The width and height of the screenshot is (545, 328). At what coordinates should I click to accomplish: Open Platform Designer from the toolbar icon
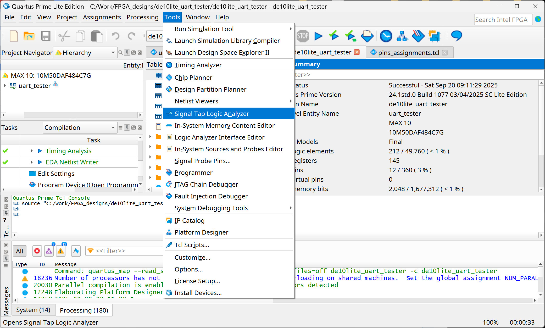tap(402, 36)
